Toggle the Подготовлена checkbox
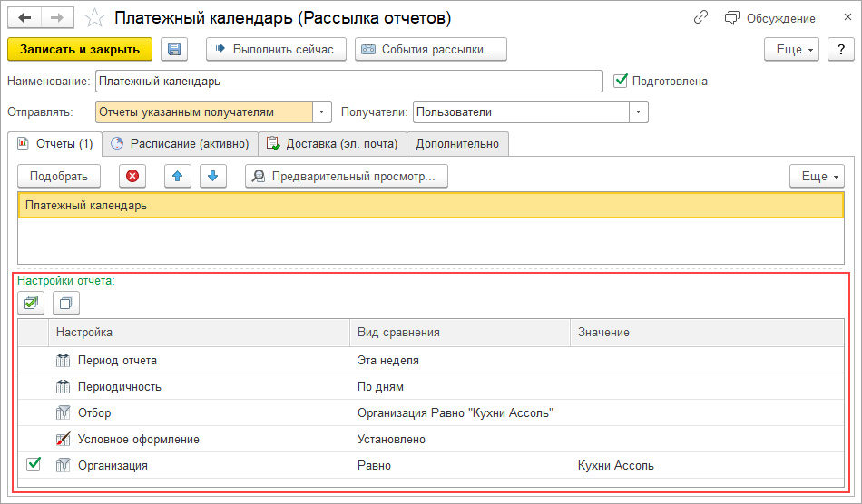Screen dimensions: 862x504 [621, 81]
